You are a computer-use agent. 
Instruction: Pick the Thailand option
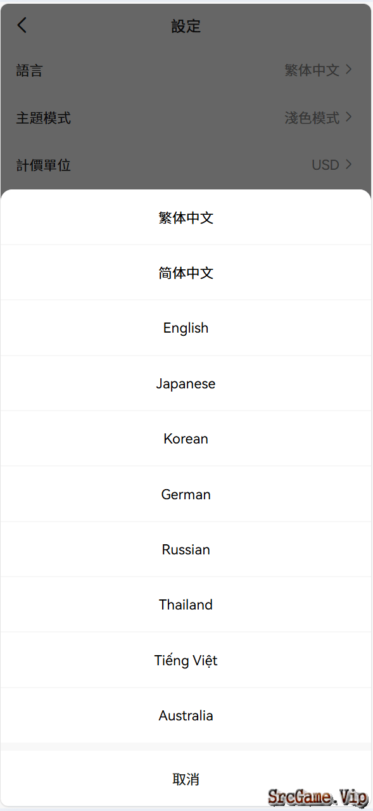[186, 604]
